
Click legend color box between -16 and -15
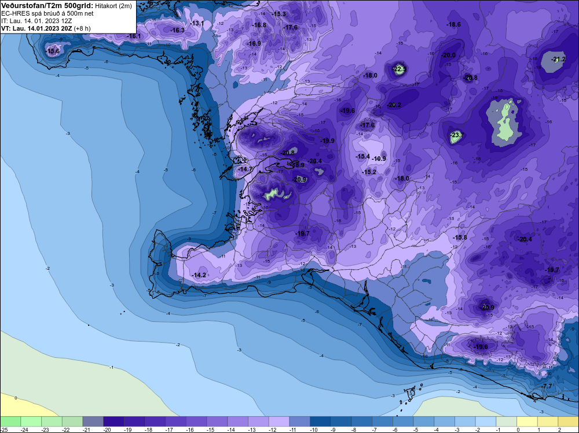pyautogui.click(x=196, y=421)
